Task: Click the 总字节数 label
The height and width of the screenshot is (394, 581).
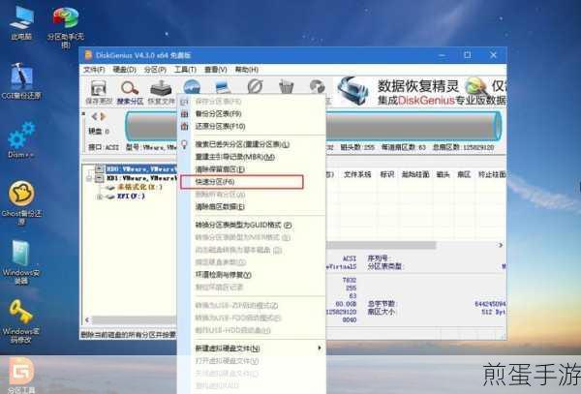Action: [381, 304]
